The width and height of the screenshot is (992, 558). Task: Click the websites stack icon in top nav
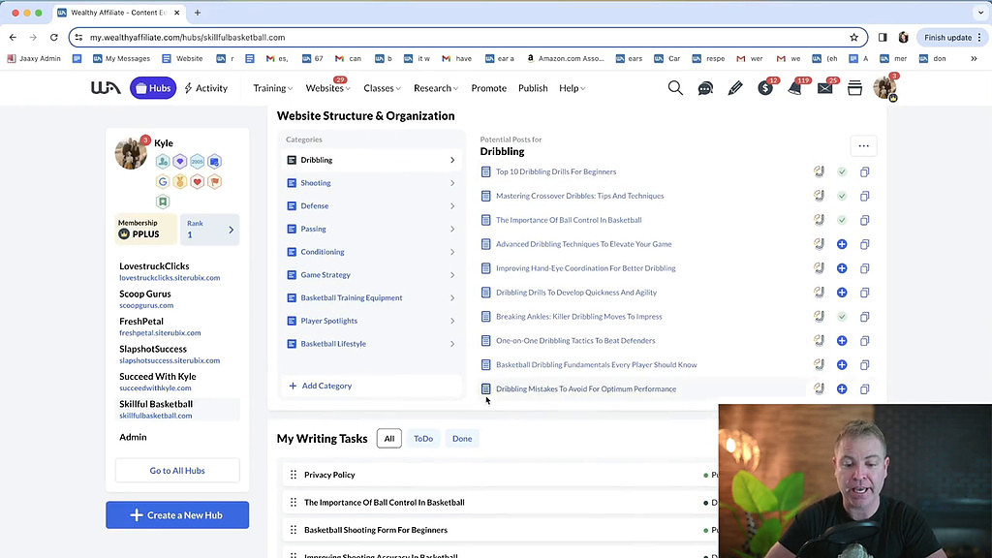point(853,87)
